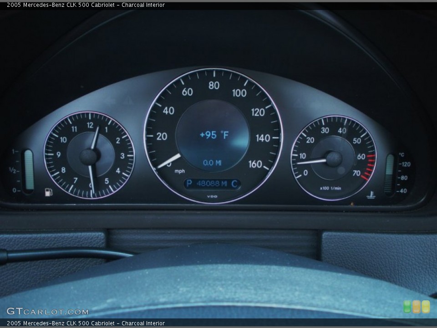Click the "C" mode letter beside the odometer

(x=234, y=184)
